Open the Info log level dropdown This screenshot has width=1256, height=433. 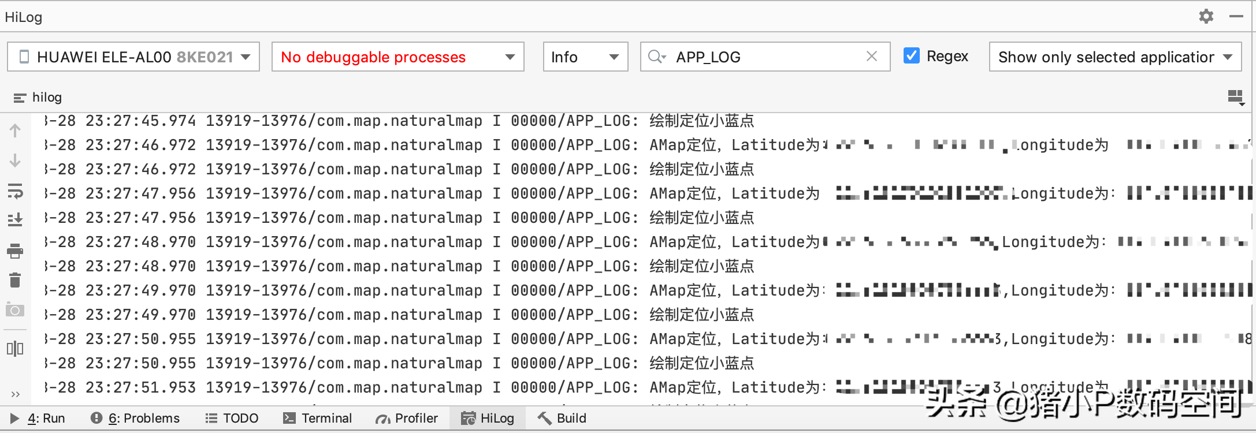pyautogui.click(x=585, y=57)
